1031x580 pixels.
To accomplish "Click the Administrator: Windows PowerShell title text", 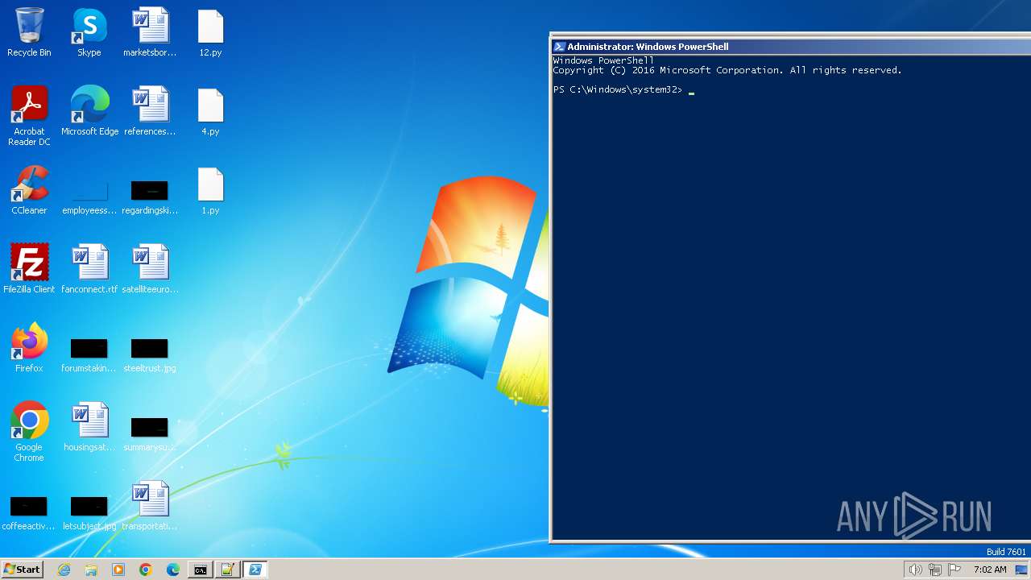I will tap(648, 47).
